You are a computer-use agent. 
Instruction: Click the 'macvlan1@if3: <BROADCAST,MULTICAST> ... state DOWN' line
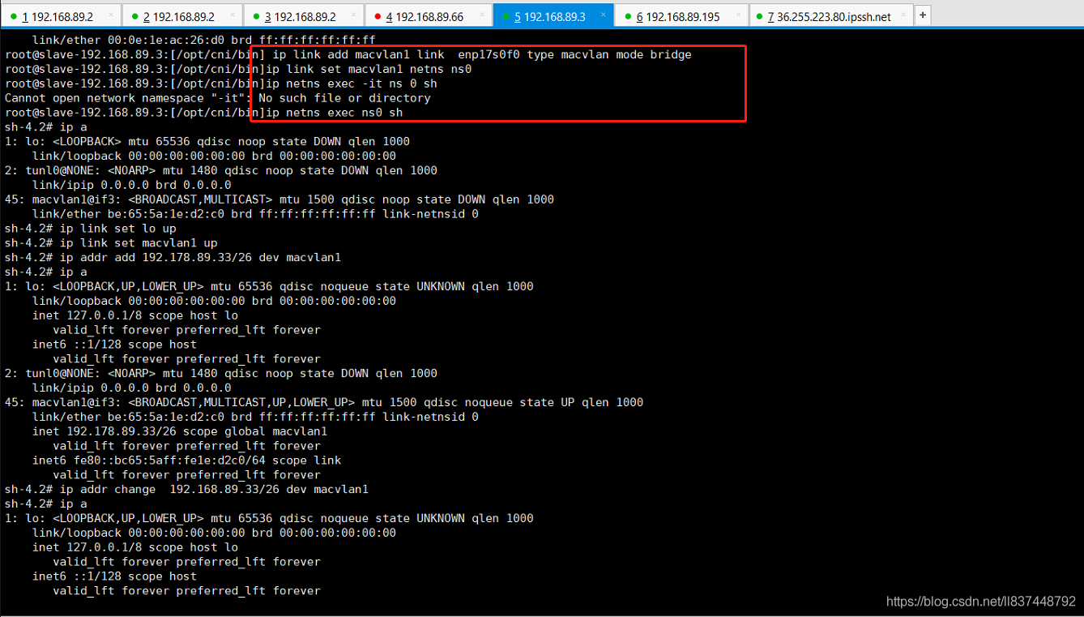click(x=280, y=199)
